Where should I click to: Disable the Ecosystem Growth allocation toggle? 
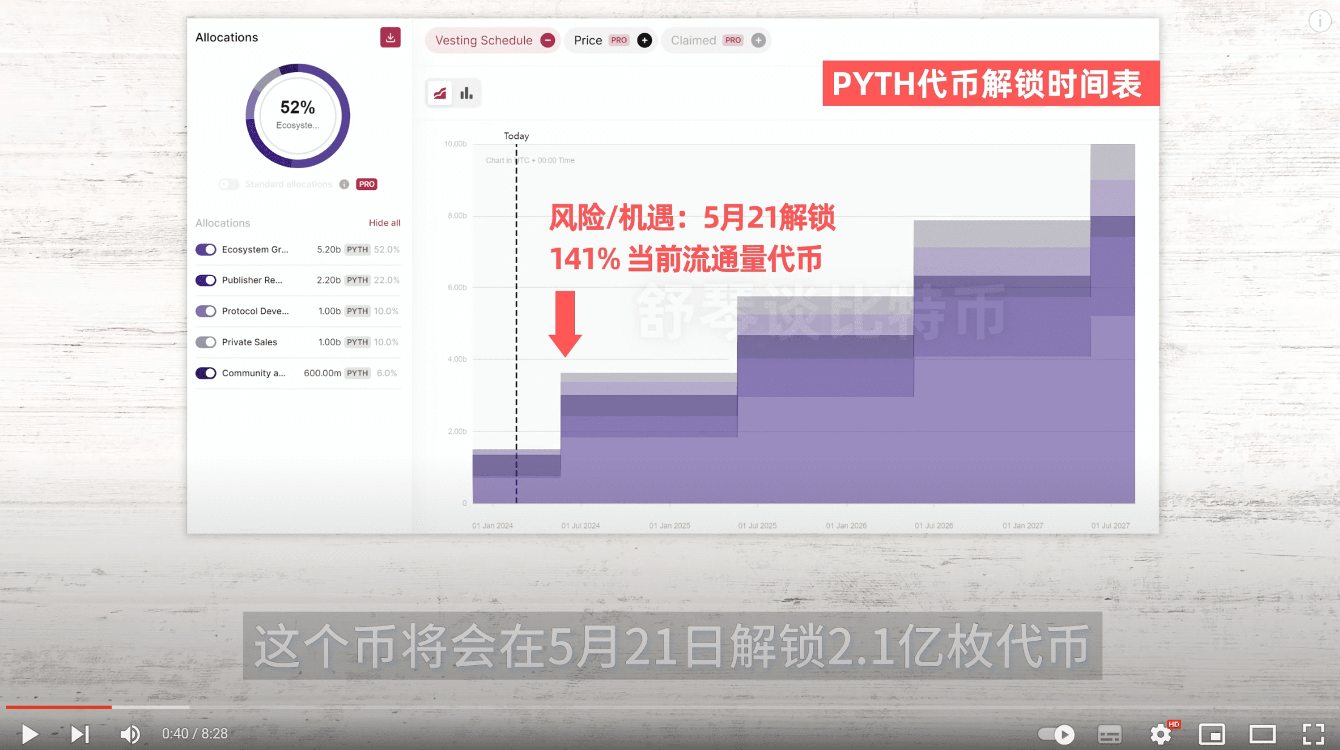click(206, 249)
